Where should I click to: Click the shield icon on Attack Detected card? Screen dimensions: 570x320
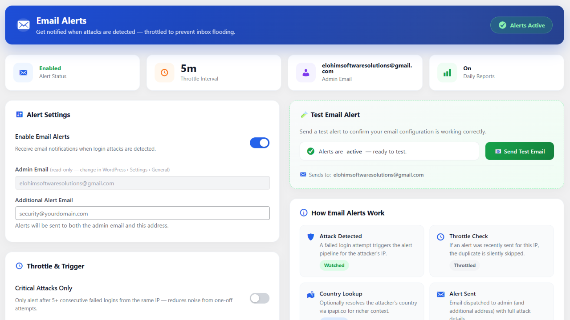pos(311,237)
